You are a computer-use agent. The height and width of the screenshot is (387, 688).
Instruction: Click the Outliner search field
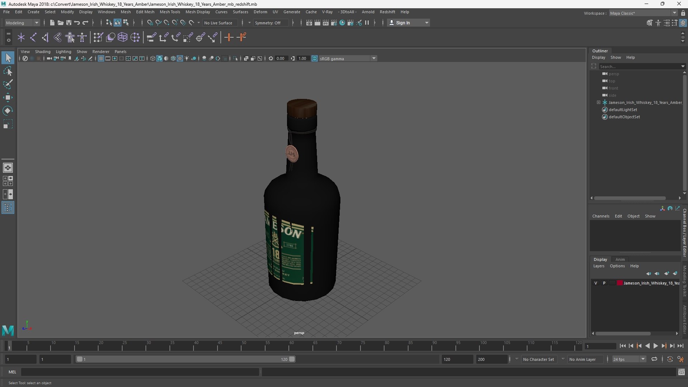coord(640,66)
